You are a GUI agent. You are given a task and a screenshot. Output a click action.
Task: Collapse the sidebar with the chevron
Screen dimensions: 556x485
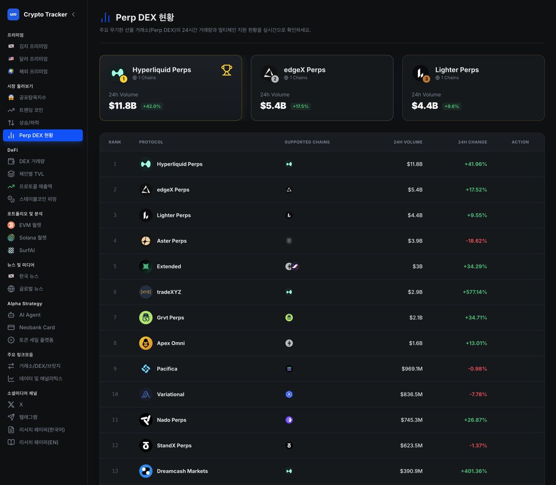73,14
